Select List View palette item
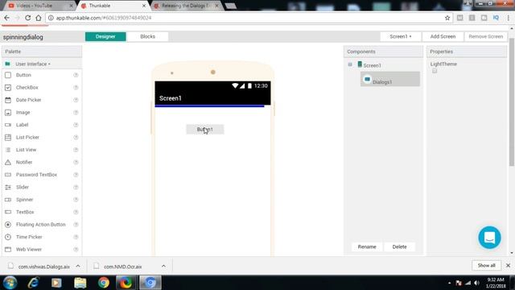This screenshot has height=290, width=515. pos(26,150)
